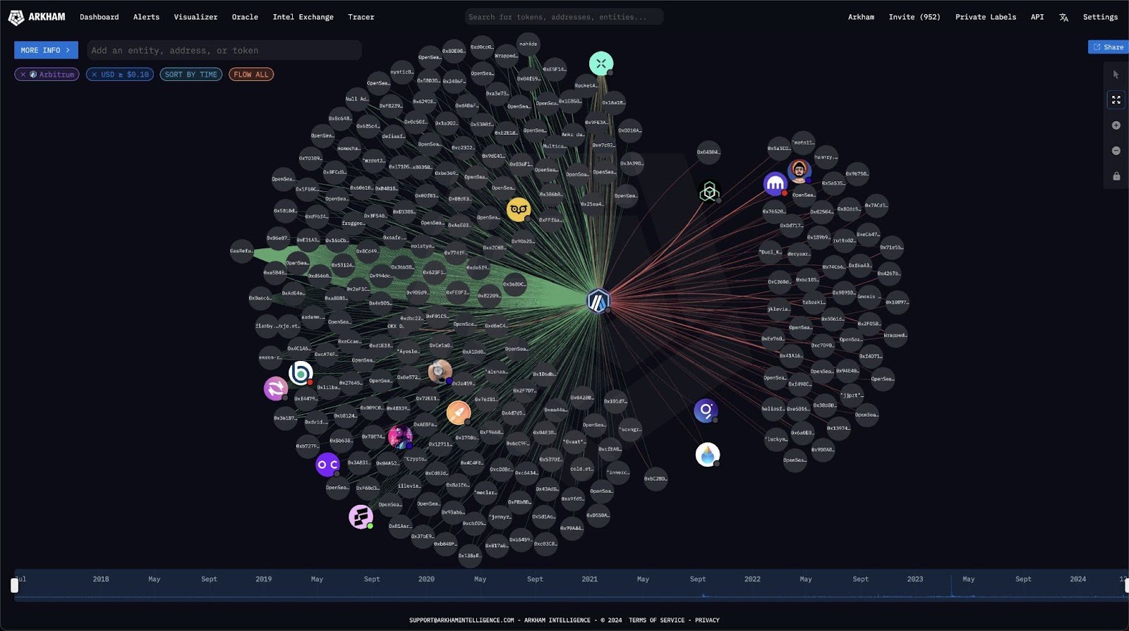Image resolution: width=1129 pixels, height=631 pixels.
Task: Click the left timeline range handle
Action: pyautogui.click(x=14, y=586)
